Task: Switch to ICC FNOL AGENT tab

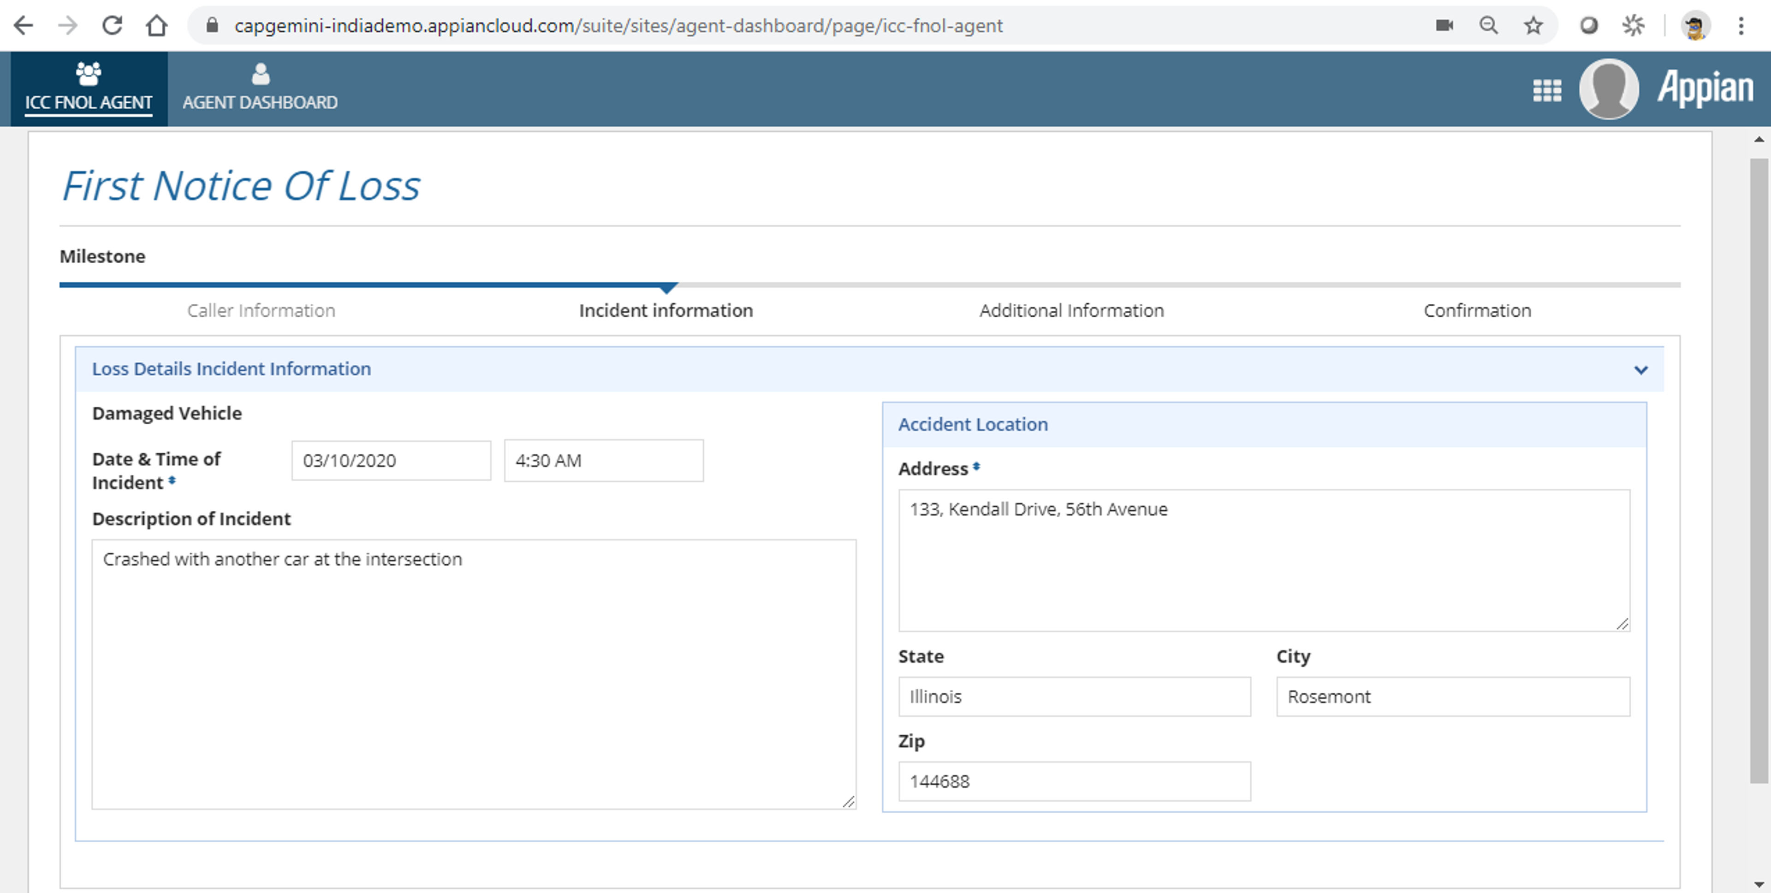Action: pos(89,89)
